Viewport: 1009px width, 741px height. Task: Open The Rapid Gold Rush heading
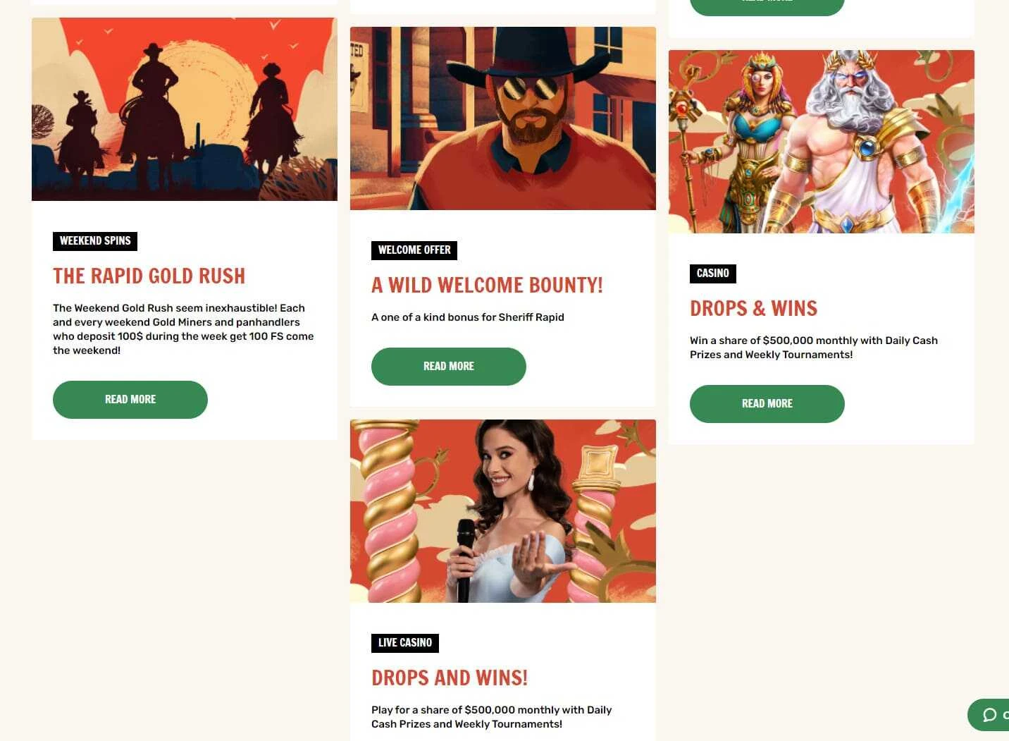149,276
